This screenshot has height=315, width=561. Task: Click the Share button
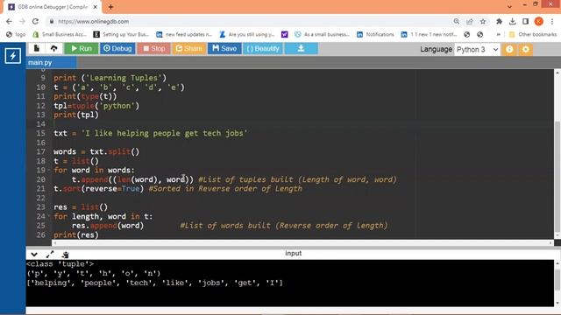(188, 48)
